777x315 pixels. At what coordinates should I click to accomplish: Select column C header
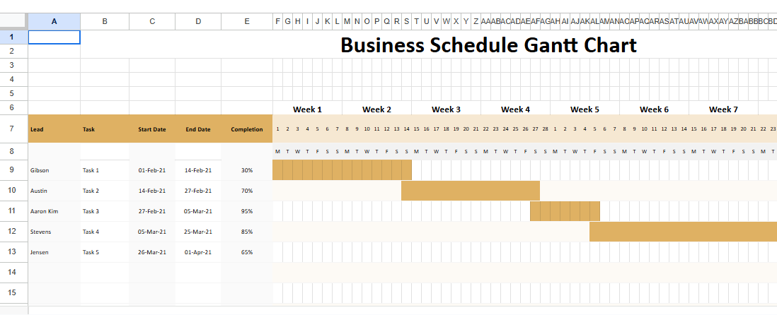tap(152, 21)
